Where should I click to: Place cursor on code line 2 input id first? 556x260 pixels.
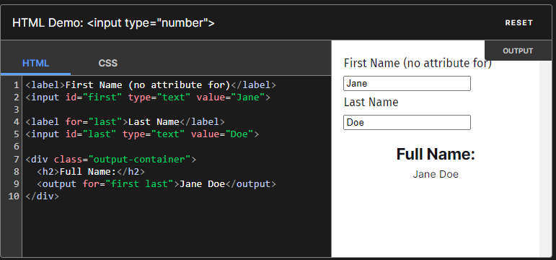pyautogui.click(x=148, y=97)
